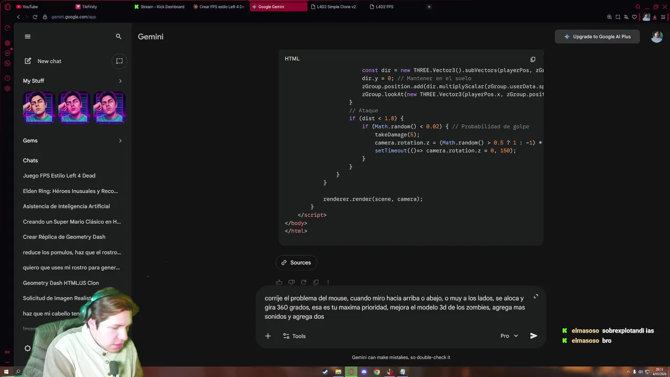This screenshot has width=670, height=377.
Task: Open Google Chrome from the taskbar
Action: coord(376,372)
